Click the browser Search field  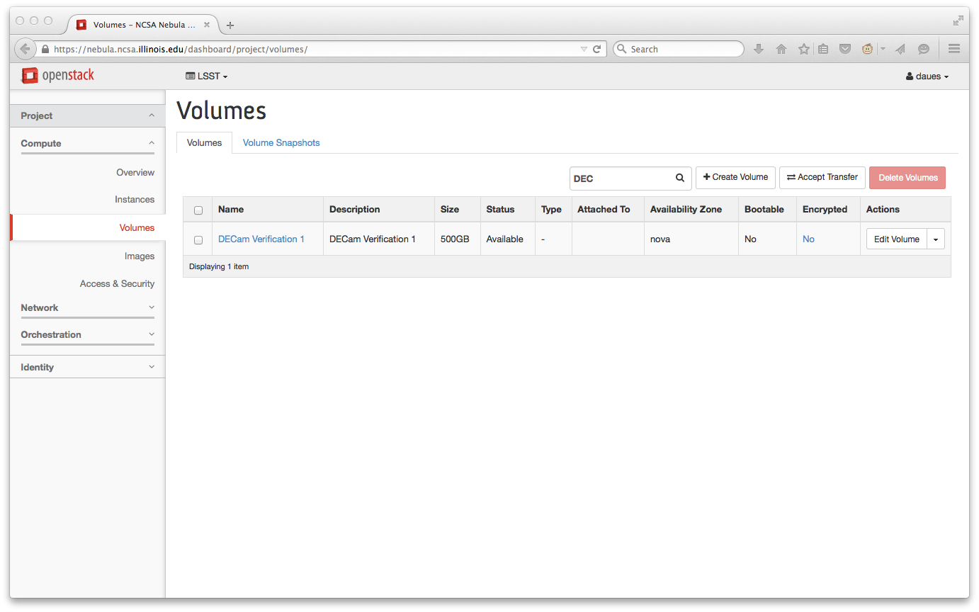(x=679, y=49)
